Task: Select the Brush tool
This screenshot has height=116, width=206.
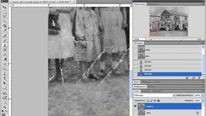Action: [x=5, y=41]
